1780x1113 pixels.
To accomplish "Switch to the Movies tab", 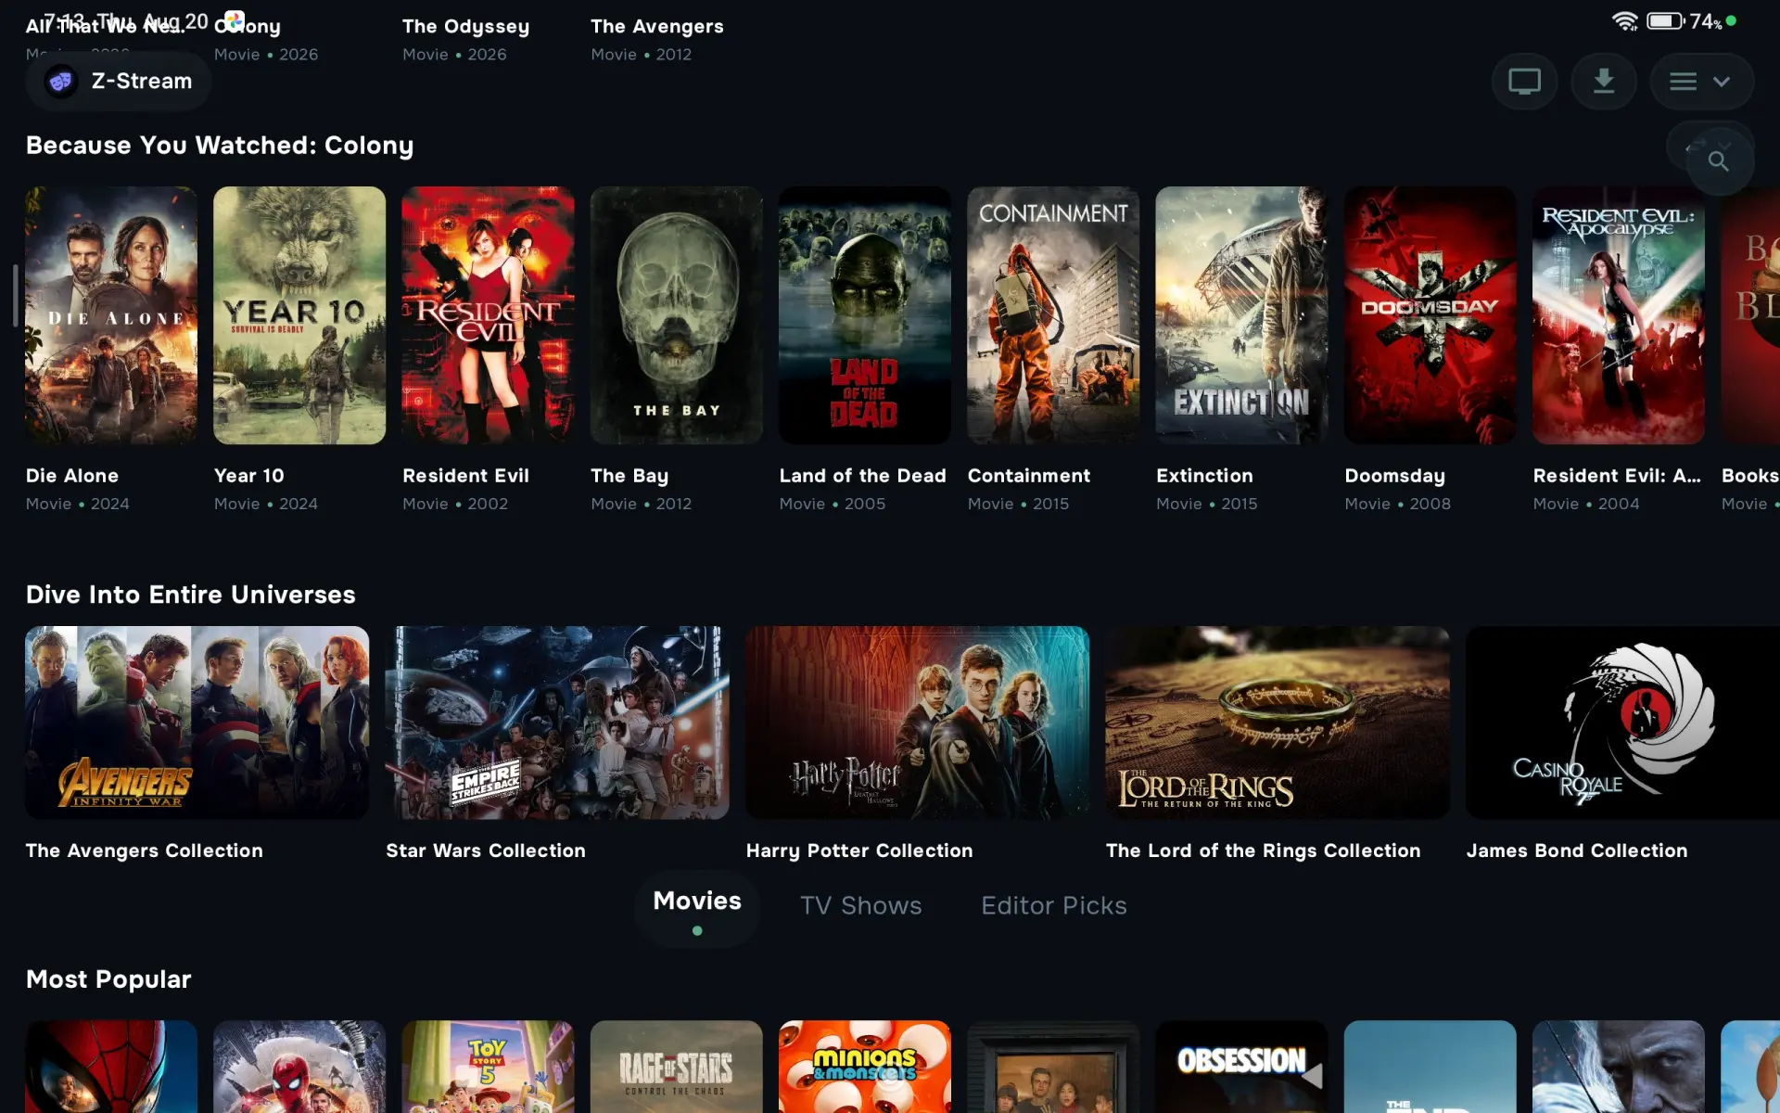I will (x=697, y=907).
